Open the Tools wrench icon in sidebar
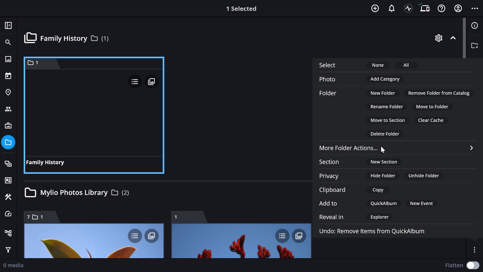 (8, 197)
